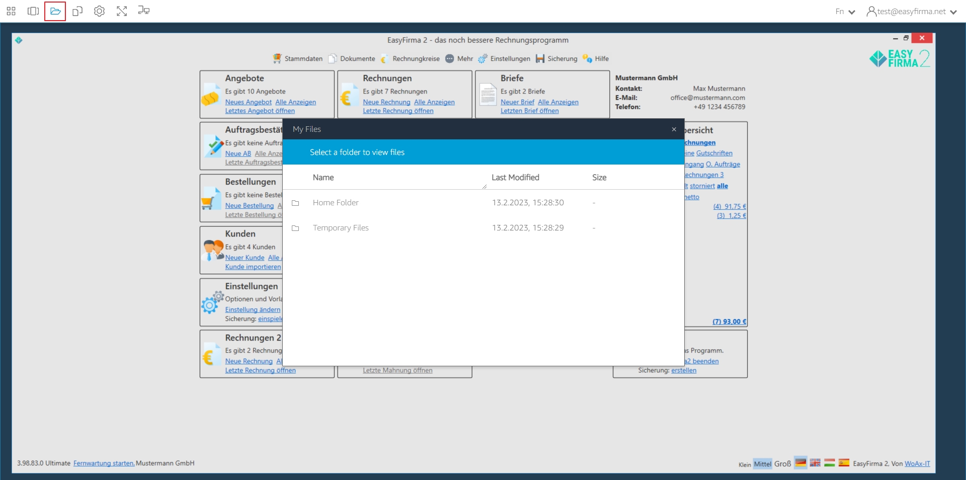Click the folder icon beside Home Folder
The width and height of the screenshot is (966, 480).
pyautogui.click(x=295, y=203)
